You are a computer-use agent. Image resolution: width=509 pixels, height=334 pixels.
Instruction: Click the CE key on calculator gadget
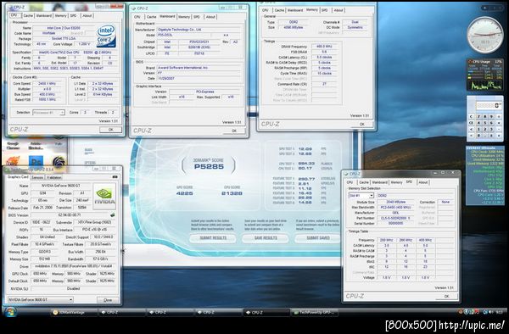[x=471, y=123]
